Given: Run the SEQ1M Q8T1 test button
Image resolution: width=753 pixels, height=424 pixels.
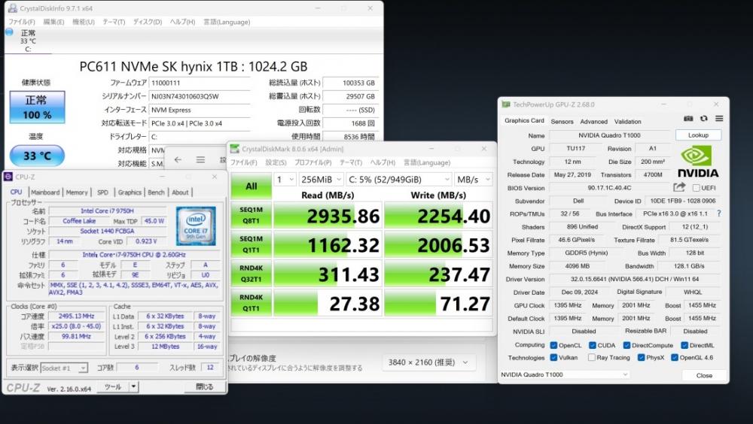Looking at the screenshot, I should [252, 215].
